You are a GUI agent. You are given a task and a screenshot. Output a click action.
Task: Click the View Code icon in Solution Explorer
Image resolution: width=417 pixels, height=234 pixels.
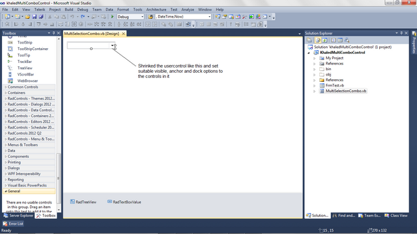(333, 40)
